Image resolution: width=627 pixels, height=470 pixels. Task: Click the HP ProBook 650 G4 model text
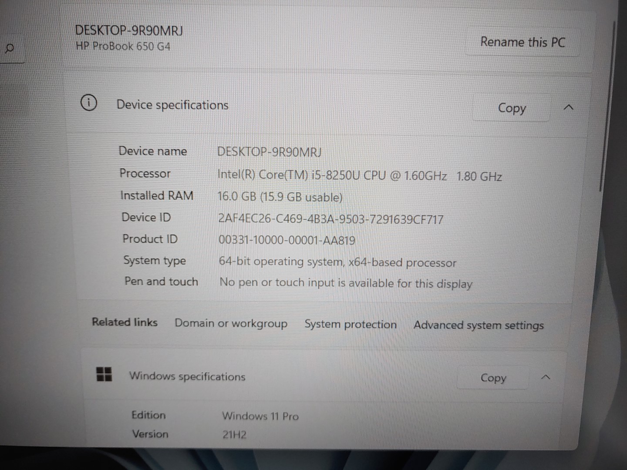coord(123,46)
